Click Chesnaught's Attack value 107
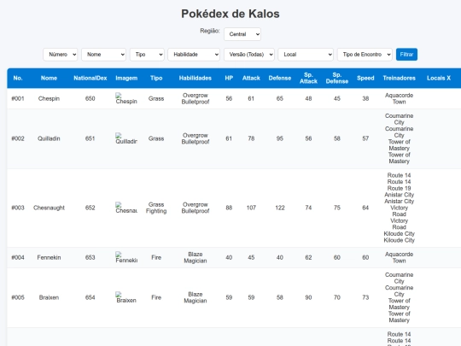The width and height of the screenshot is (461, 346). [x=251, y=208]
